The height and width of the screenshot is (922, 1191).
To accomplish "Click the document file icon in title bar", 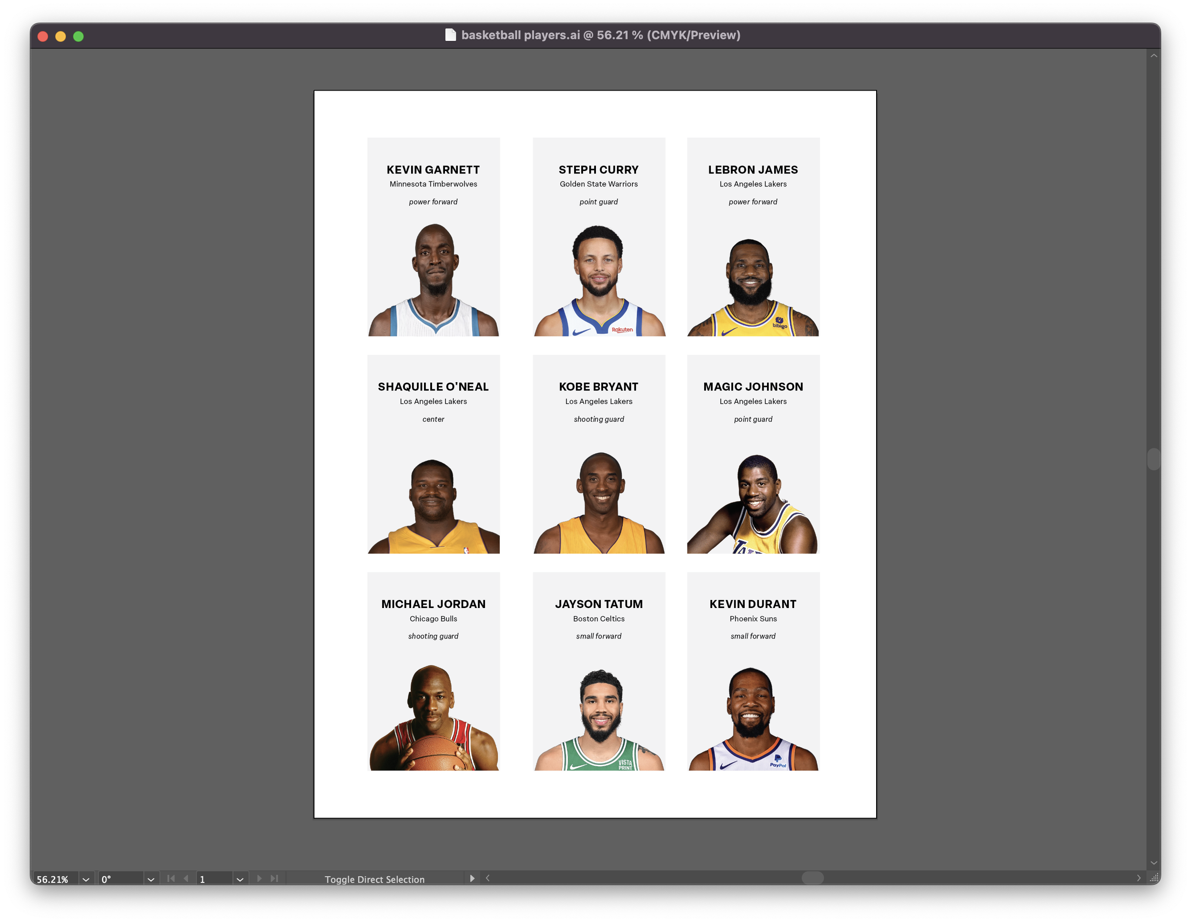I will point(450,35).
